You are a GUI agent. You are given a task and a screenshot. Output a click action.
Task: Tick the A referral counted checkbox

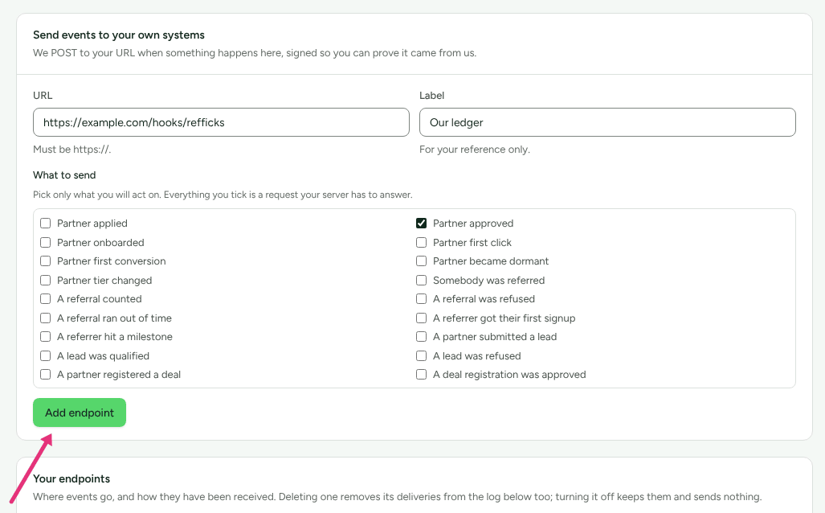coord(46,298)
